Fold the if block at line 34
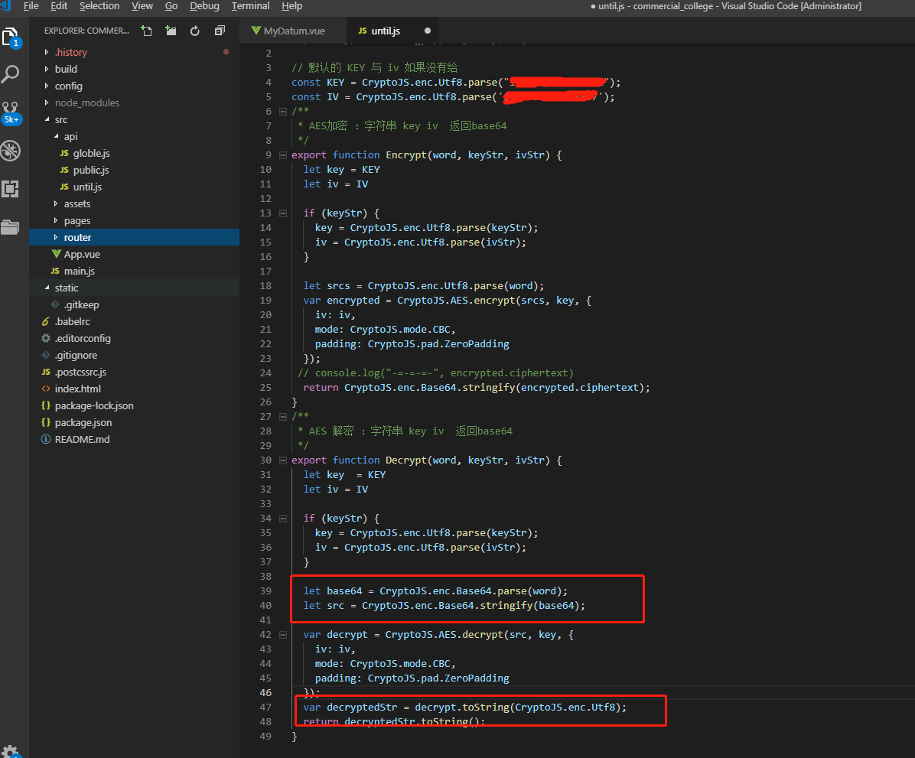The width and height of the screenshot is (915, 758). click(283, 519)
